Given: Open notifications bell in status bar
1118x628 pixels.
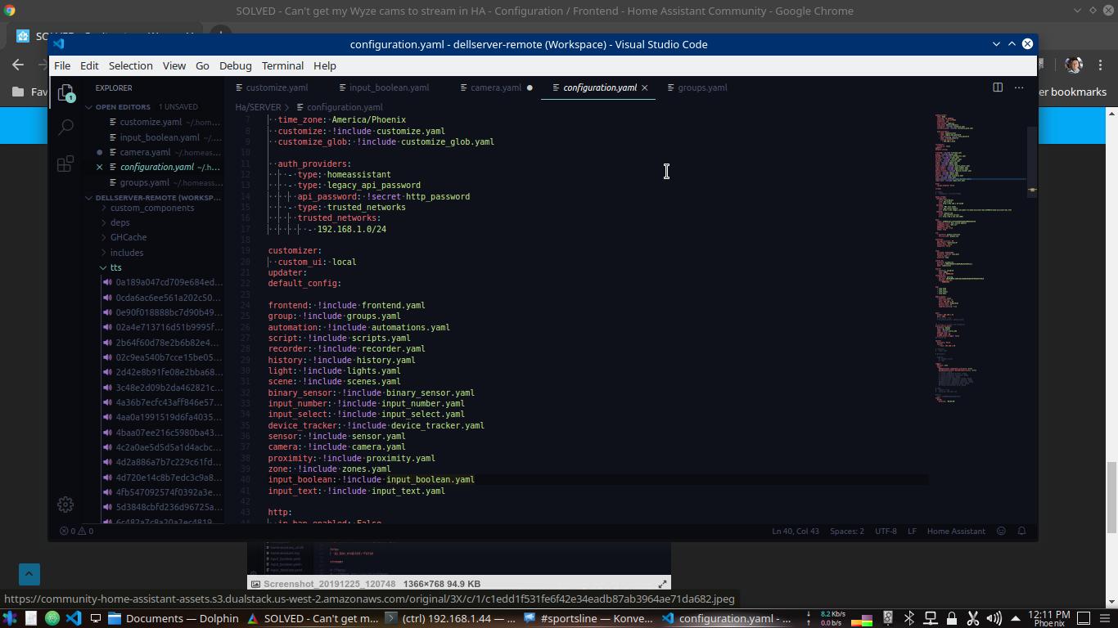Looking at the screenshot, I should 1021,531.
